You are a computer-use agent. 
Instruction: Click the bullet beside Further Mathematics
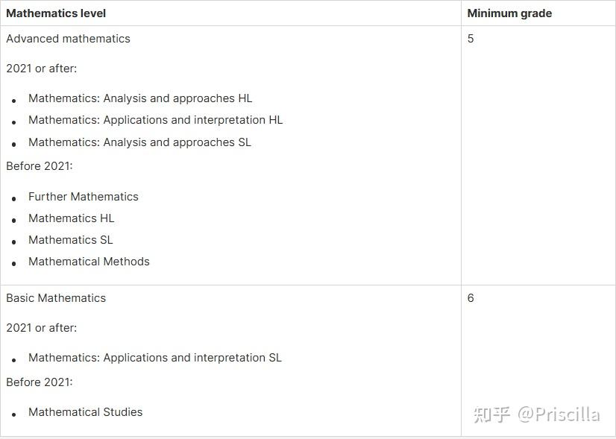[x=14, y=198]
